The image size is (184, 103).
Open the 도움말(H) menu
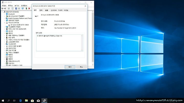[x=24, y=6]
